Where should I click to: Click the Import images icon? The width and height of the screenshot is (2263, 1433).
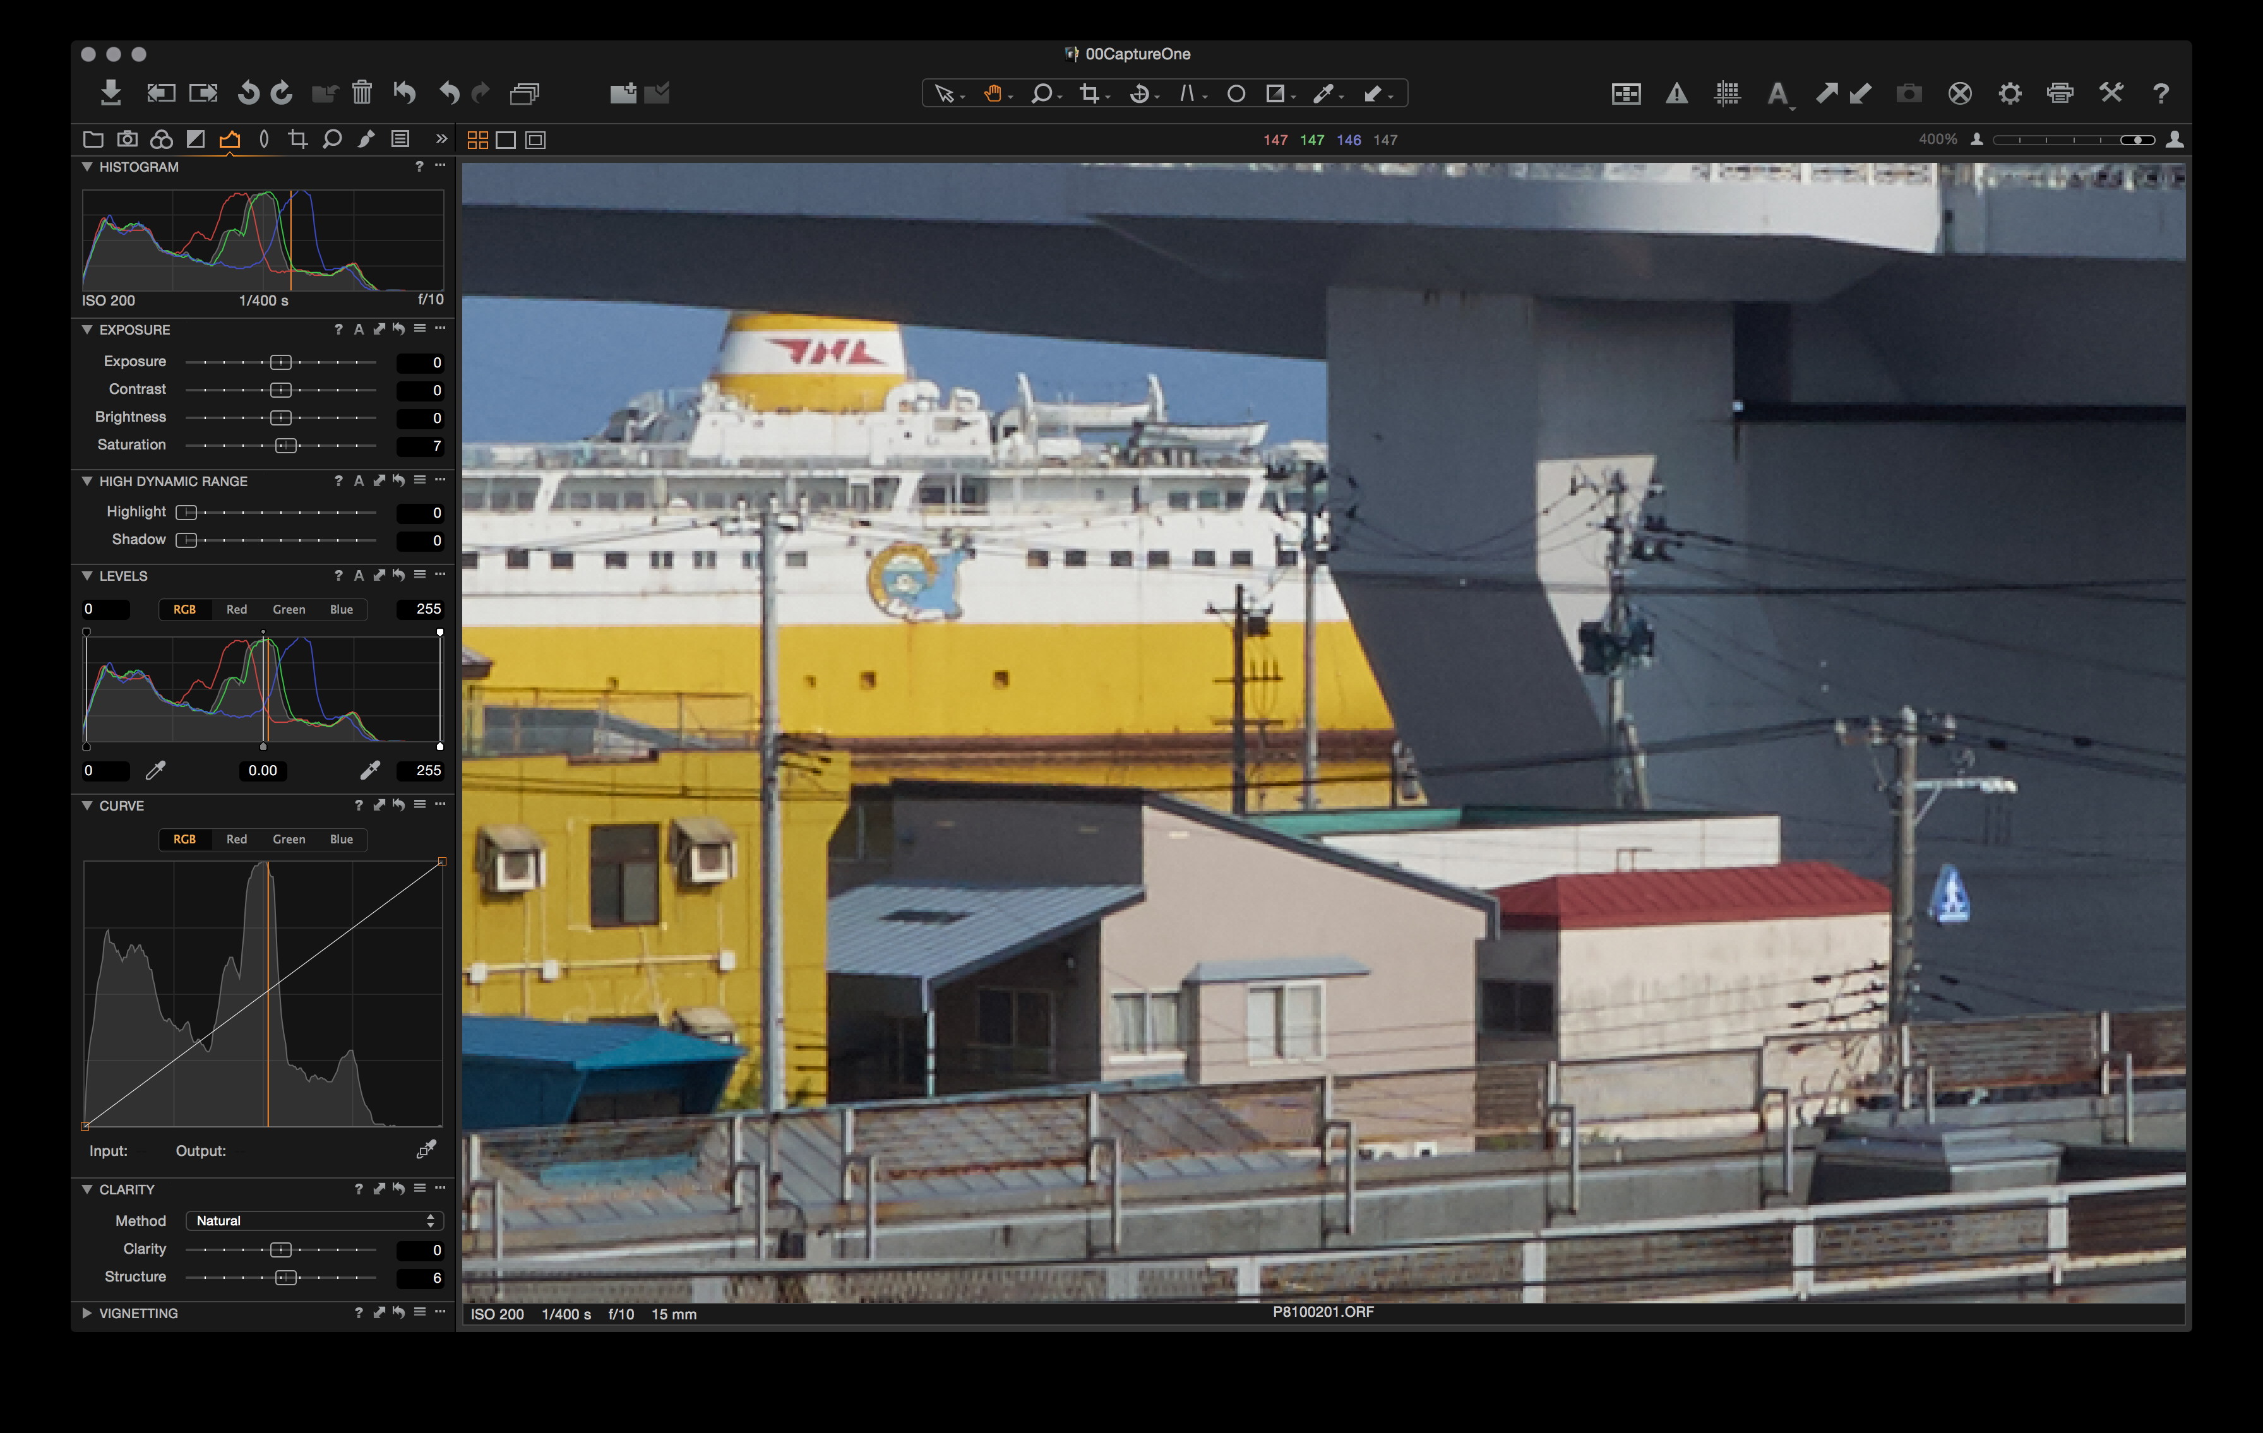coord(111,93)
